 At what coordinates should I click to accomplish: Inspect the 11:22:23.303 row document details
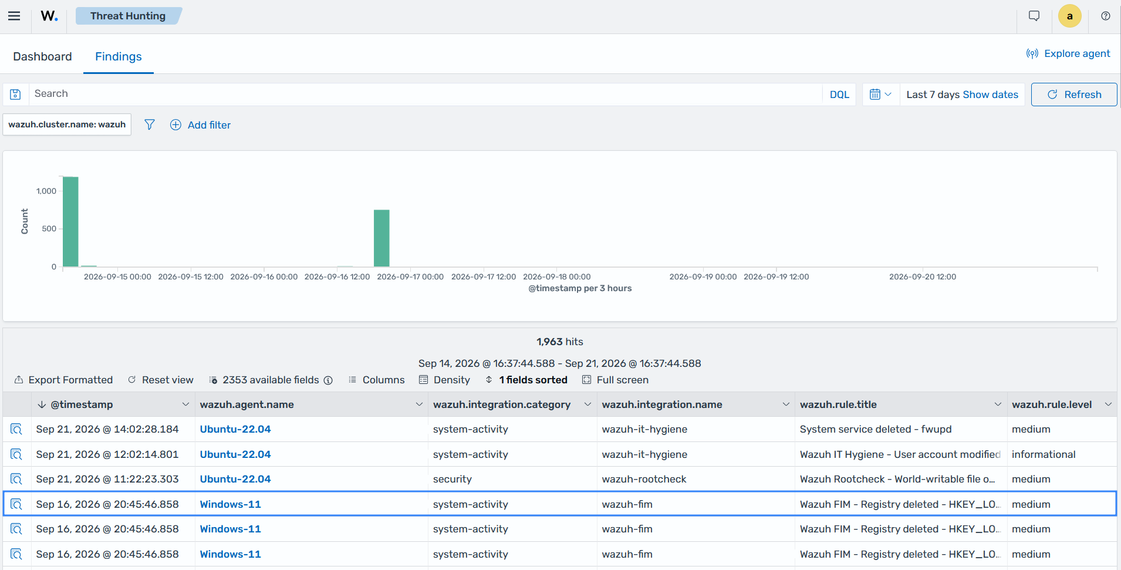pyautogui.click(x=16, y=479)
